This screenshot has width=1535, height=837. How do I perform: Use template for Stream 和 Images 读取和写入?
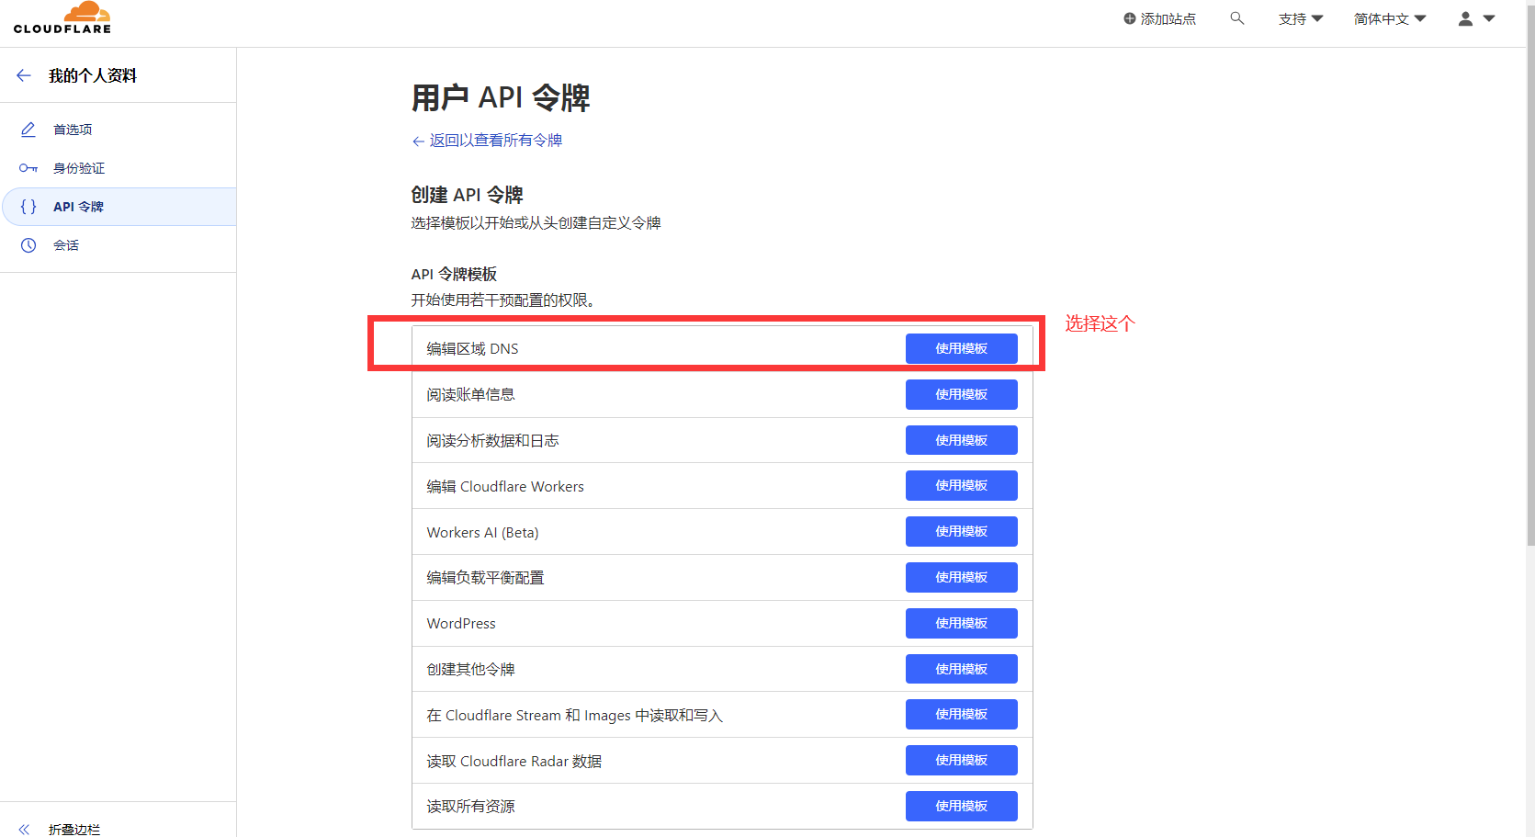coord(961,714)
